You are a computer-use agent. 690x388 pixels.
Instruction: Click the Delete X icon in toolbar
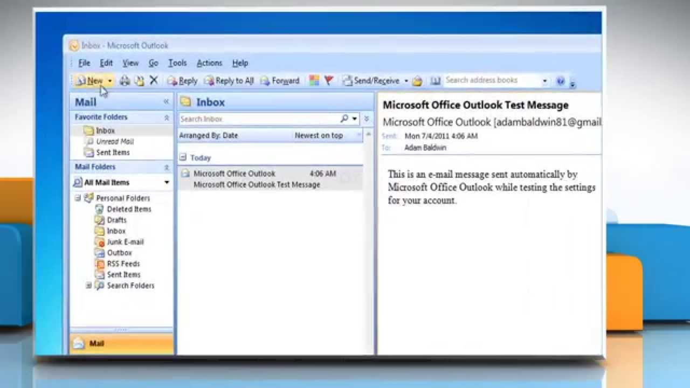pos(154,80)
